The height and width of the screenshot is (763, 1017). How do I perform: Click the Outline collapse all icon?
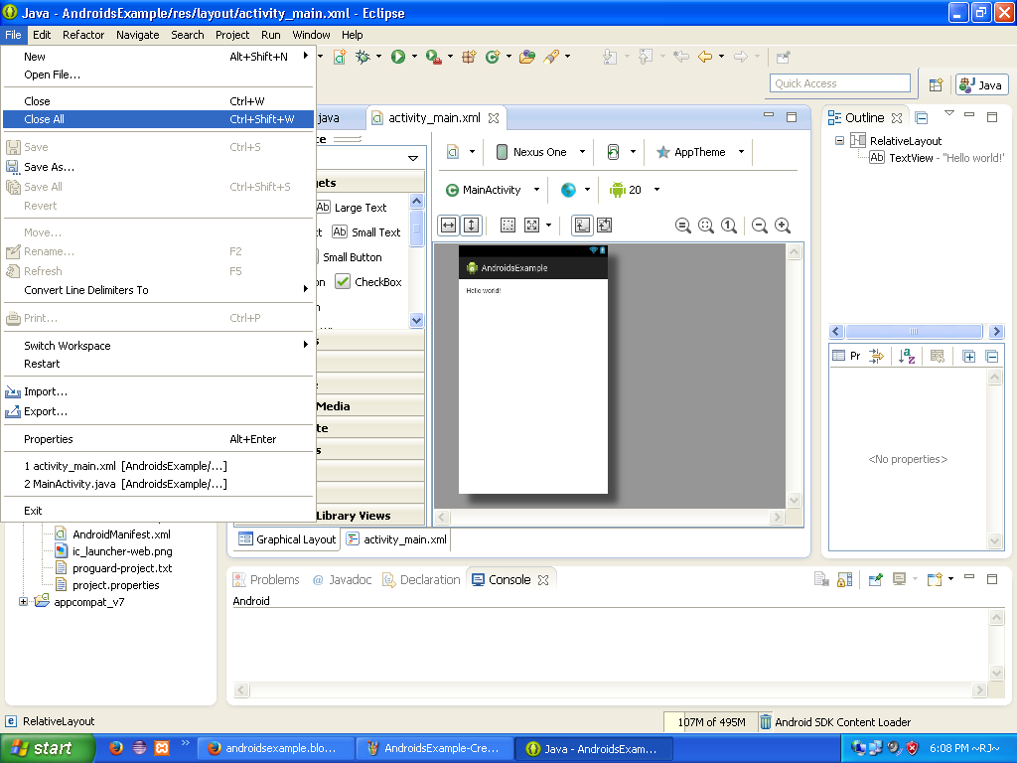(x=922, y=118)
